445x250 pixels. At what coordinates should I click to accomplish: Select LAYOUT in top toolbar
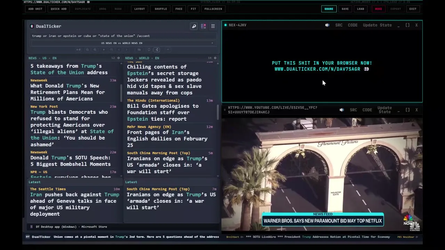pyautogui.click(x=139, y=9)
